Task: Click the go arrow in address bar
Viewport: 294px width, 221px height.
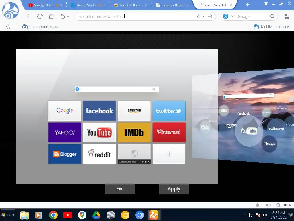Action: [x=210, y=16]
